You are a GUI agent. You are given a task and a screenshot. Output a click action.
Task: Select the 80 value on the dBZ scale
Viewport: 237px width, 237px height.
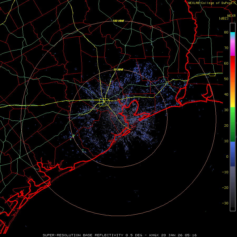pyautogui.click(x=226, y=32)
